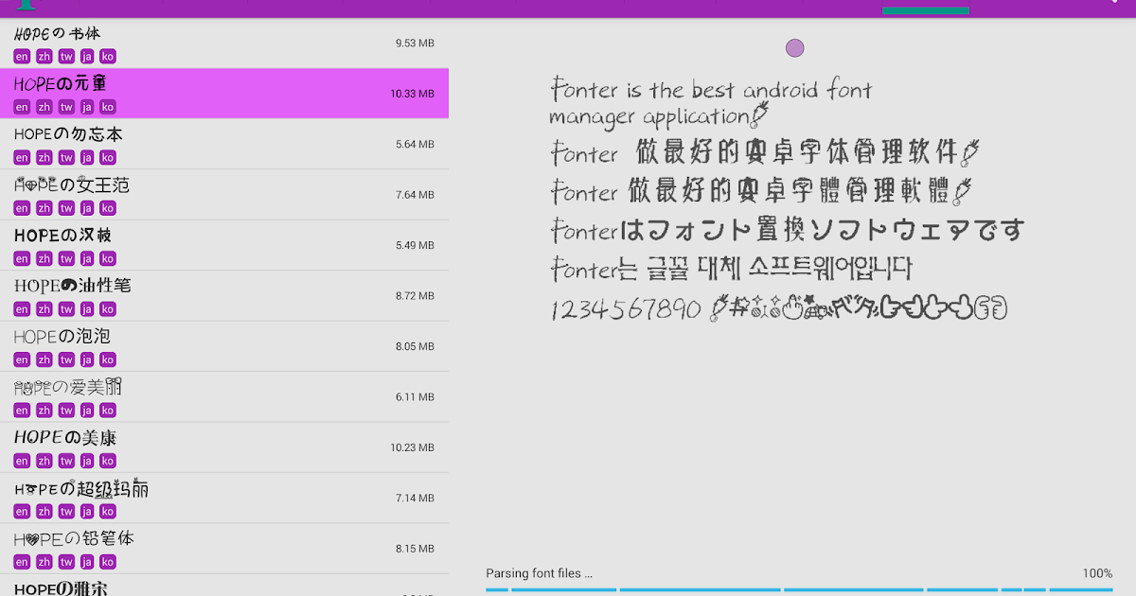
Task: Tap the 'en' tag under HOPEの书体
Action: coord(22,57)
